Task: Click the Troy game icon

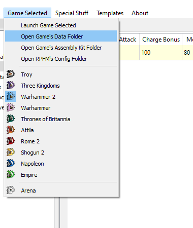Action: point(11,74)
